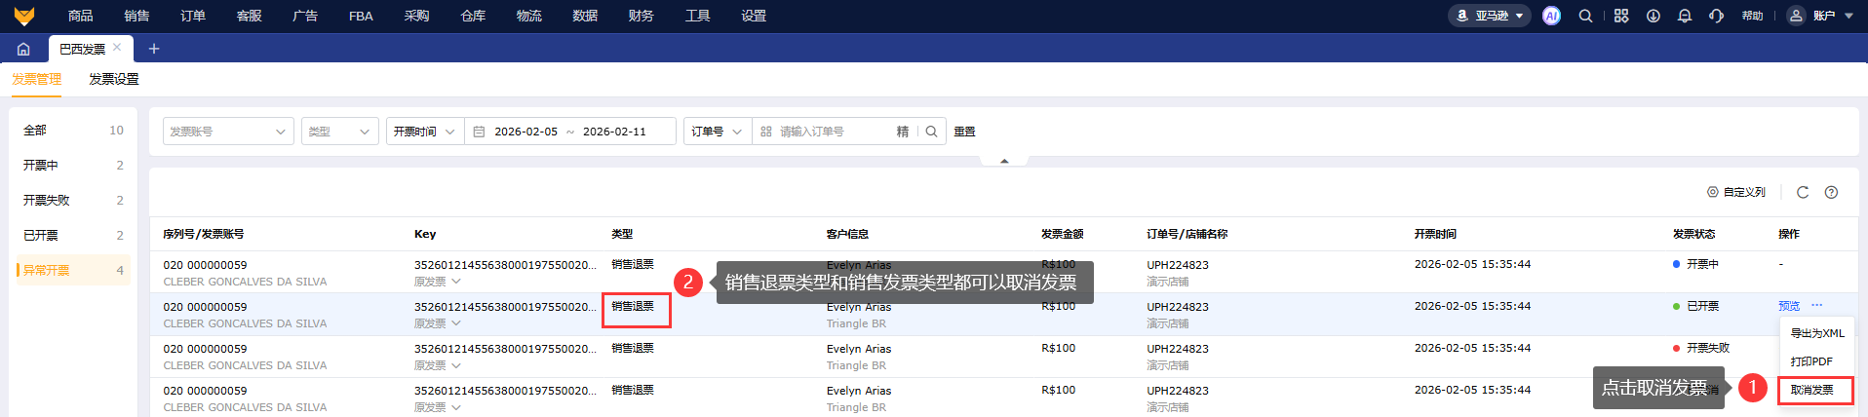
Task: Open the apps grid icon
Action: [x=1621, y=16]
